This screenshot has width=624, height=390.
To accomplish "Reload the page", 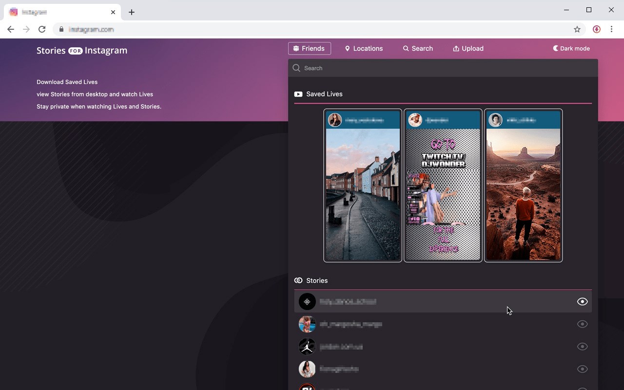I will click(42, 29).
